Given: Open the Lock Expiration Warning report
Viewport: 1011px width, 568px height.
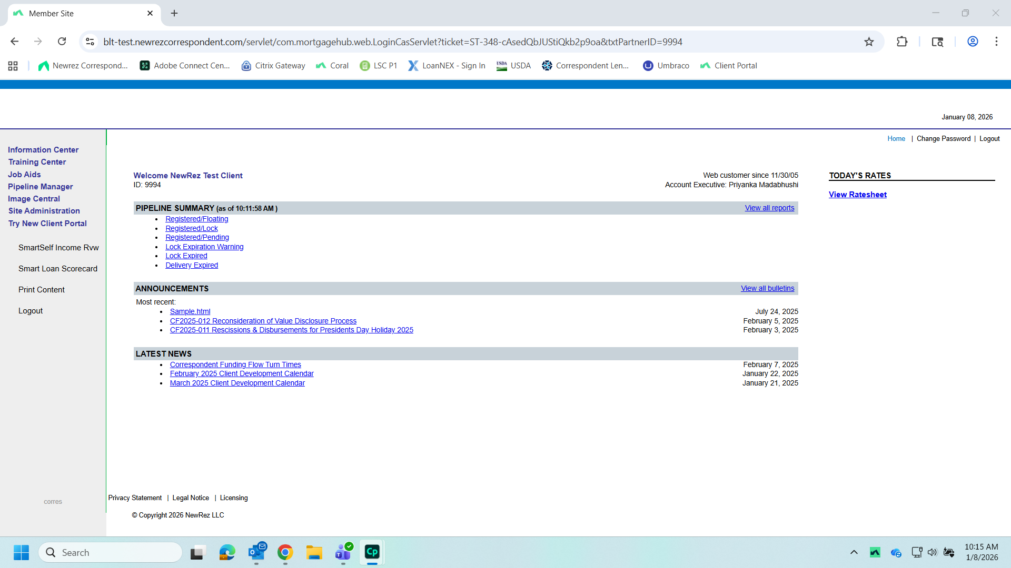Looking at the screenshot, I should point(204,247).
